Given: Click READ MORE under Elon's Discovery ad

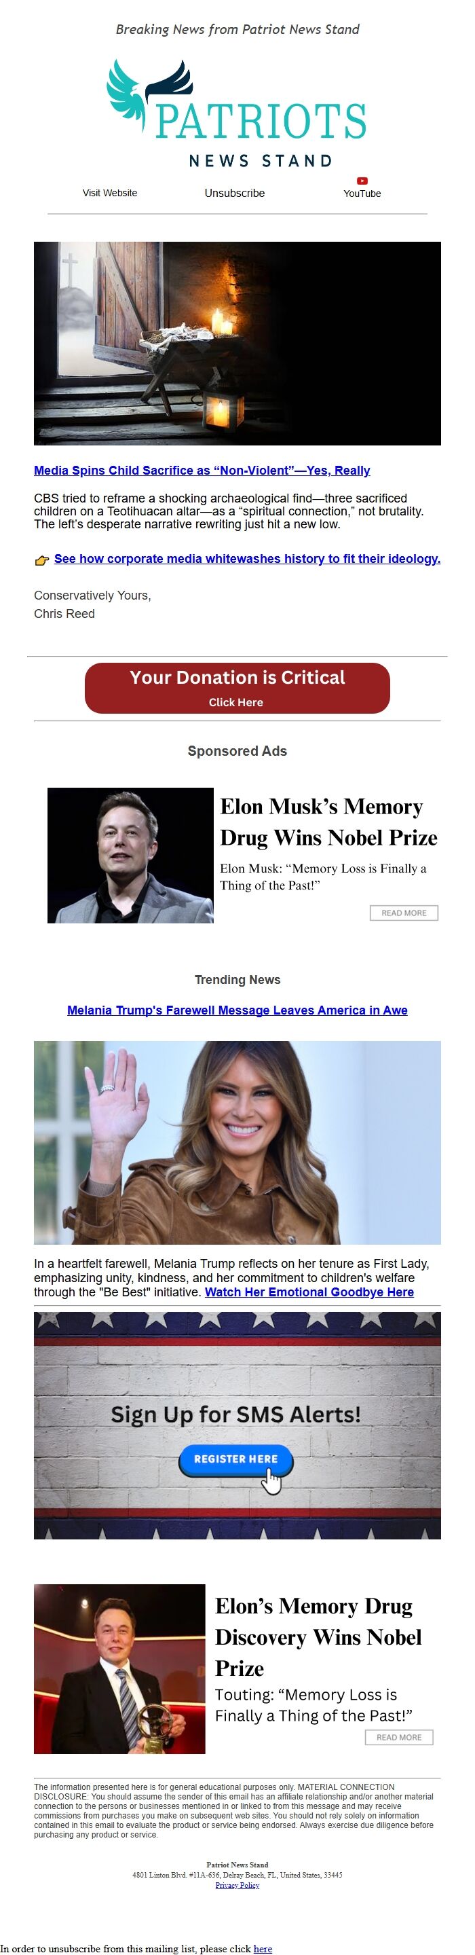Looking at the screenshot, I should pyautogui.click(x=399, y=1737).
